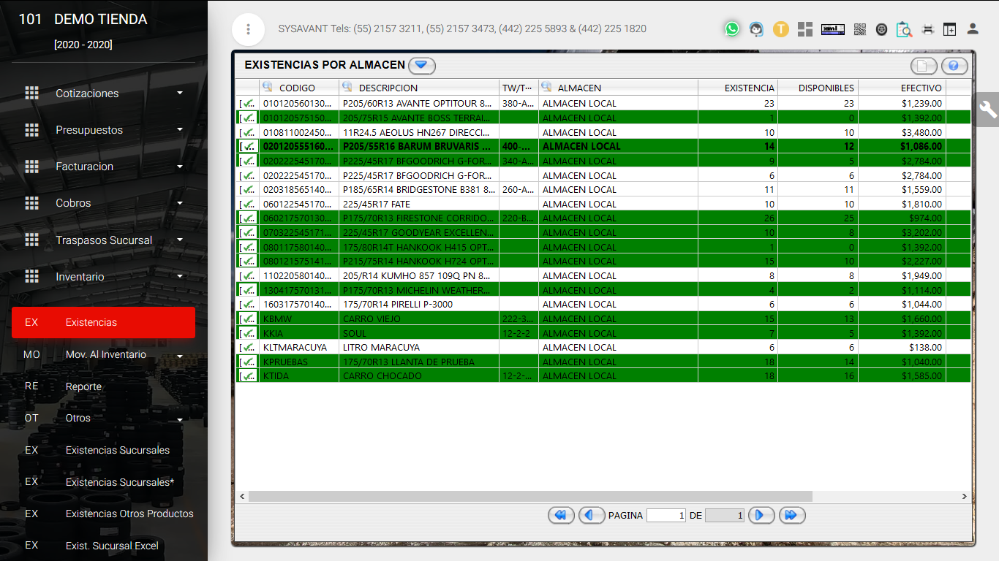Toggle checkmark on P205/60R13 AVANTE OPTITOUR row
Viewport: 999px width, 561px height.
[x=248, y=104]
